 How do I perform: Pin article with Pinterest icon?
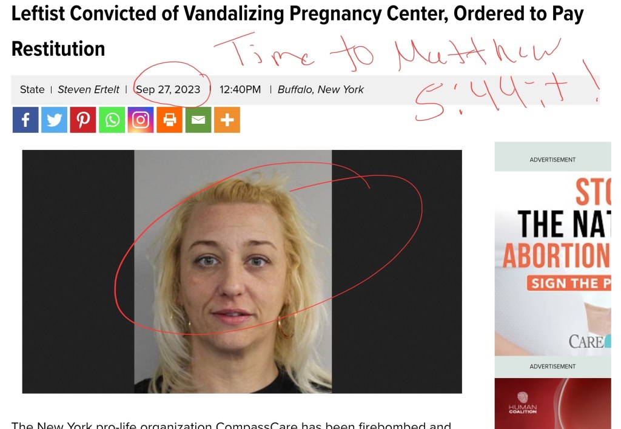[x=83, y=120]
